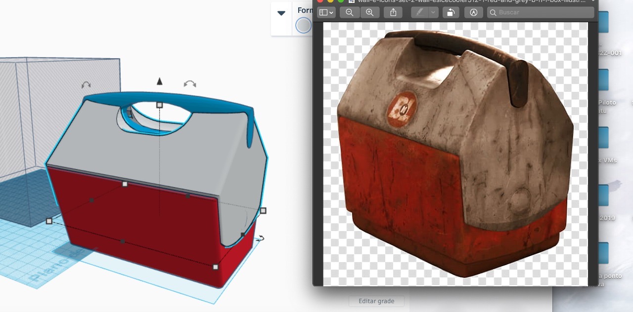
Task: Select the white height handle on the handle opening
Action: (x=159, y=105)
